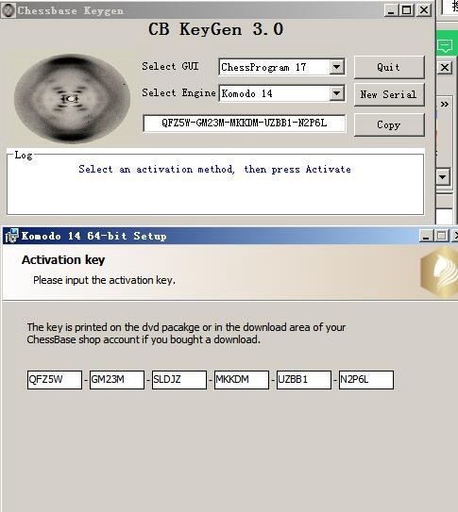Click inside the Log message area

(215, 185)
